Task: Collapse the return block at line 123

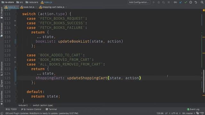Action: tap(16, 69)
